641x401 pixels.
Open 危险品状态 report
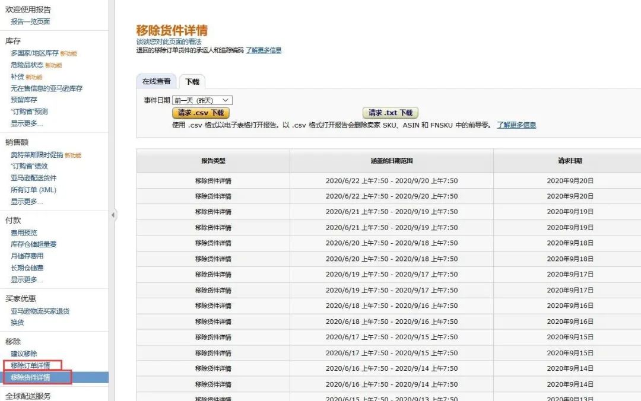[27, 65]
